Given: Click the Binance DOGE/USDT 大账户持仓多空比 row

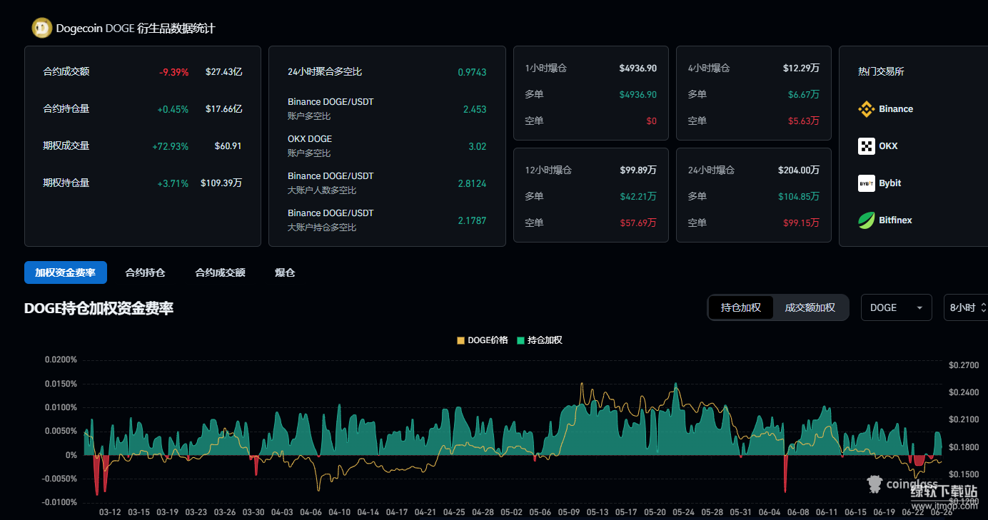Looking at the screenshot, I should coord(387,220).
